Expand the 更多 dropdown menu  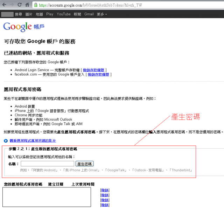point(102,14)
